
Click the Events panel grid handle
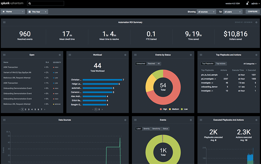(135, 120)
